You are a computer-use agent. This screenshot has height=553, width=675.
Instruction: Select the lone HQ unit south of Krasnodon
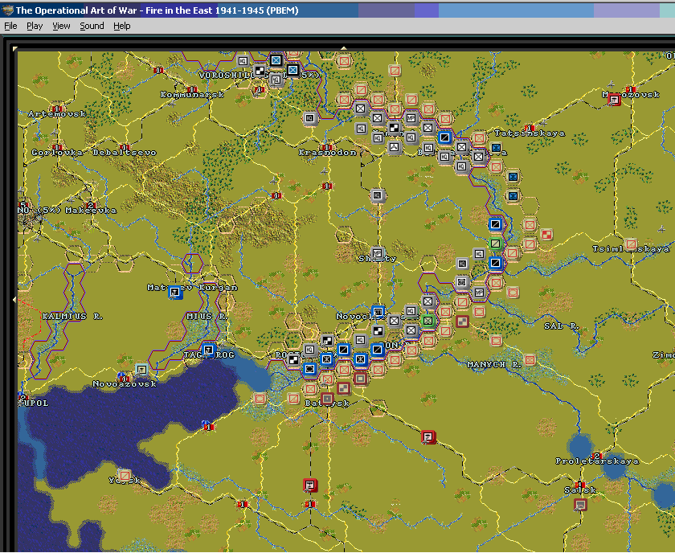pos(378,195)
